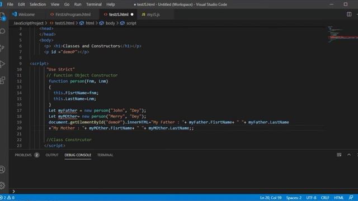
Task: Open the Terminal menu
Action: pyautogui.click(x=94, y=4)
